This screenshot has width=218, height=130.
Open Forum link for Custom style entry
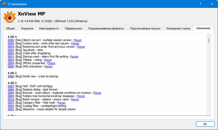click(x=75, y=43)
